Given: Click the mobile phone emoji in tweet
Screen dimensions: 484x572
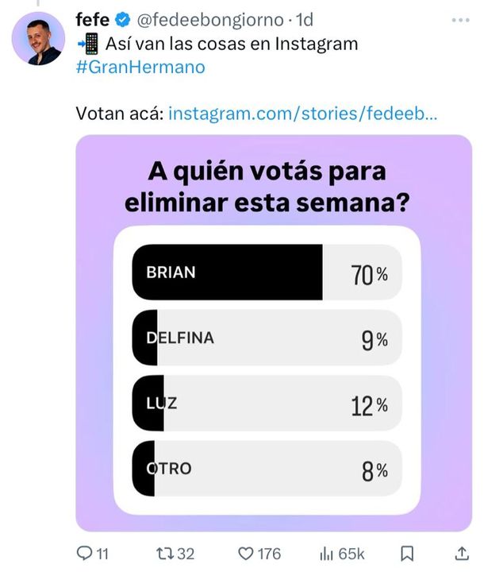Looking at the screenshot, I should pyautogui.click(x=90, y=43).
